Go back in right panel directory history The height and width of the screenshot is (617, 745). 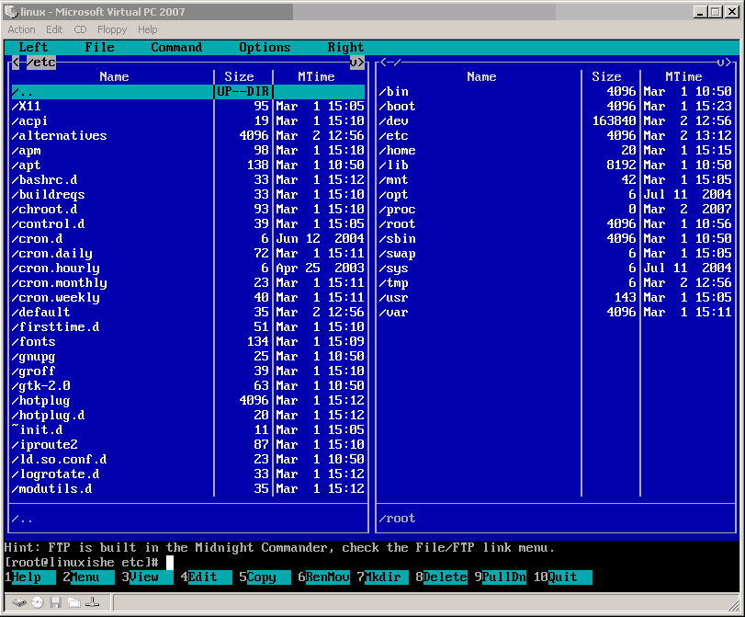383,62
